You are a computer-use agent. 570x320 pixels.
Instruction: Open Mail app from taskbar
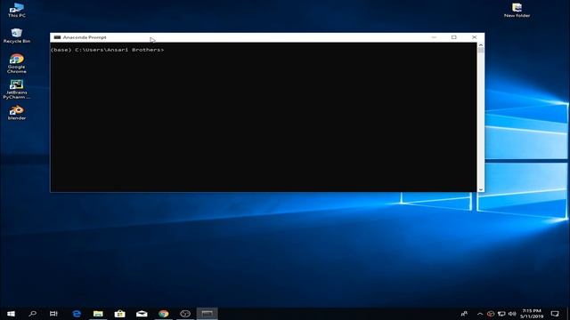[142, 314]
